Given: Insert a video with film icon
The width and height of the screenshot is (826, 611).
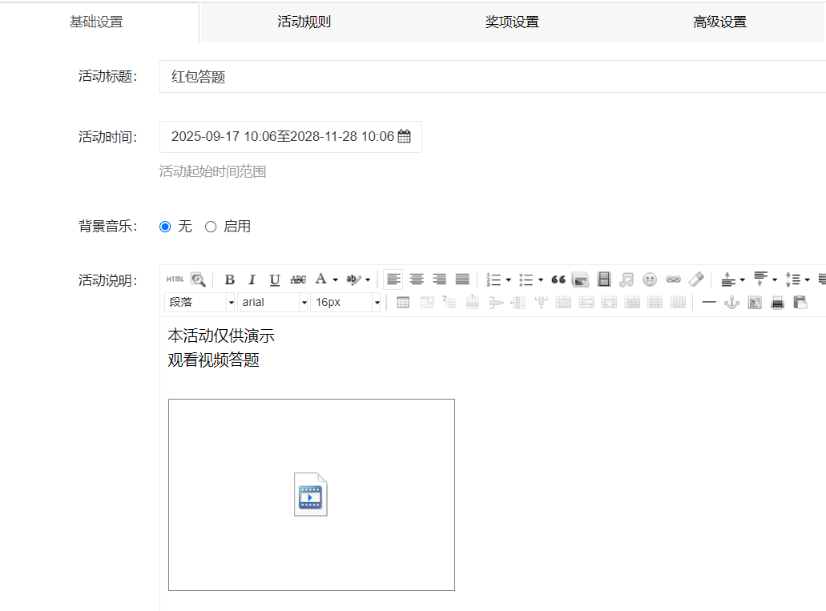Looking at the screenshot, I should click(604, 279).
